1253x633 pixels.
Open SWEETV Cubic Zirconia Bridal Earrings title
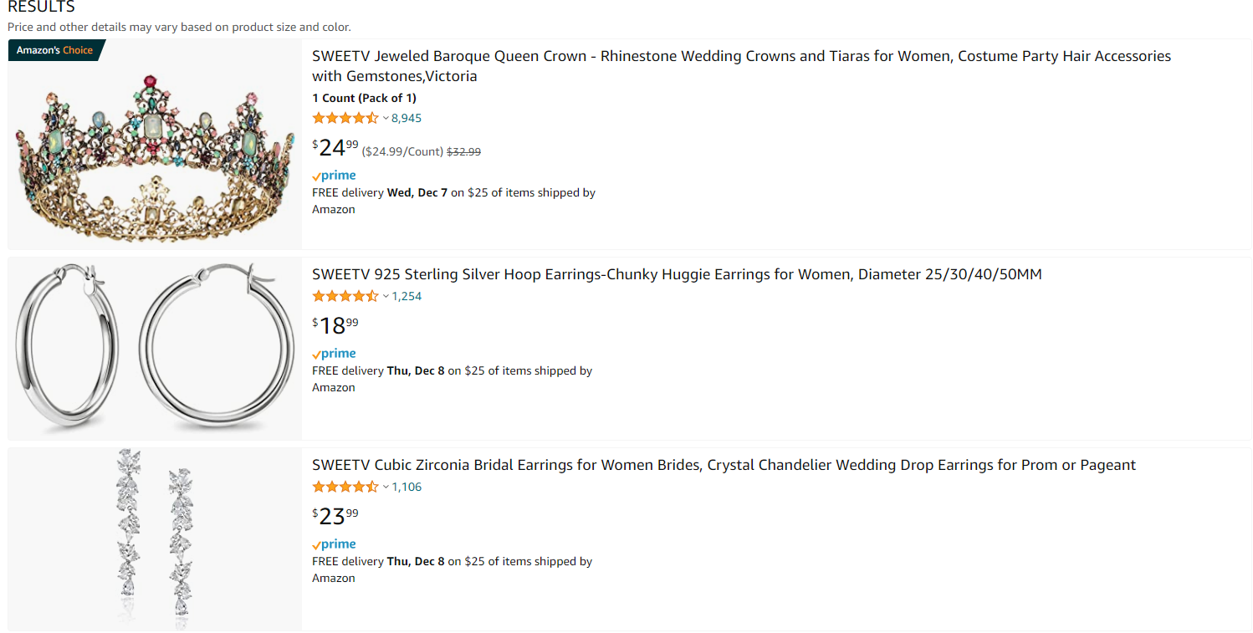click(x=724, y=465)
